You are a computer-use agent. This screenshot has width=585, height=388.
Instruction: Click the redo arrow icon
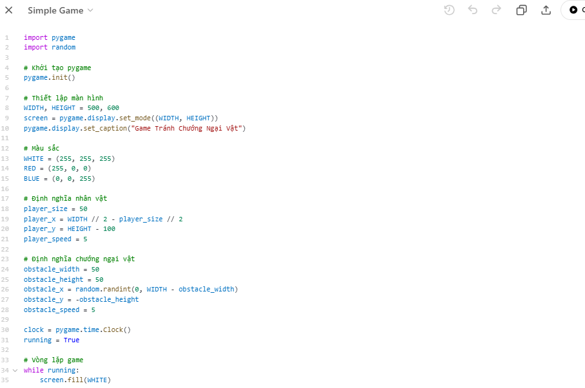(496, 10)
